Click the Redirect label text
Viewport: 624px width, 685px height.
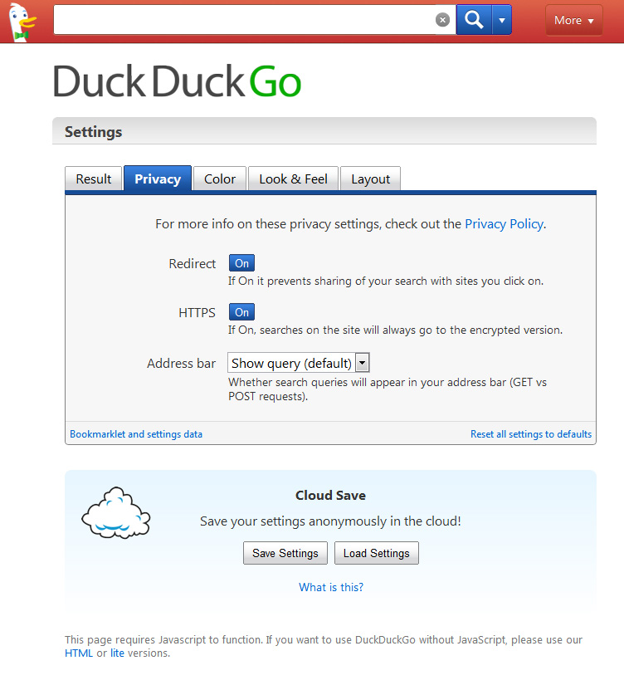pyautogui.click(x=193, y=264)
